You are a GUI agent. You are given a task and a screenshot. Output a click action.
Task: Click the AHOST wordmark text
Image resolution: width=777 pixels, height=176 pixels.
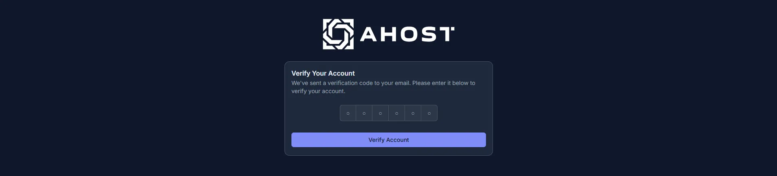407,35
